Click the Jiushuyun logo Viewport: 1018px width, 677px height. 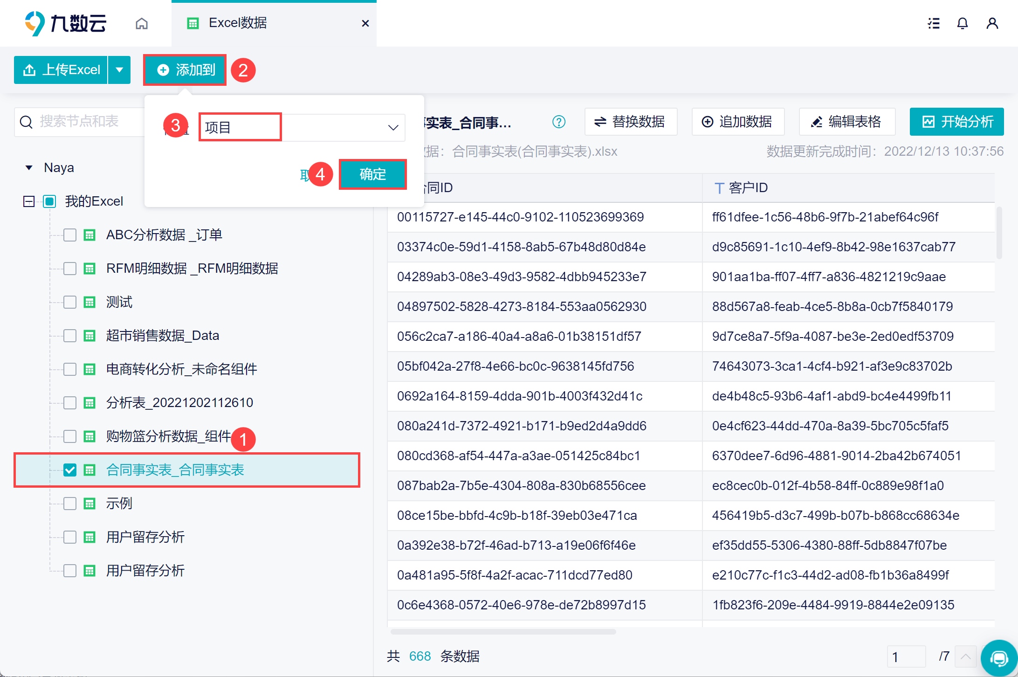click(x=66, y=23)
